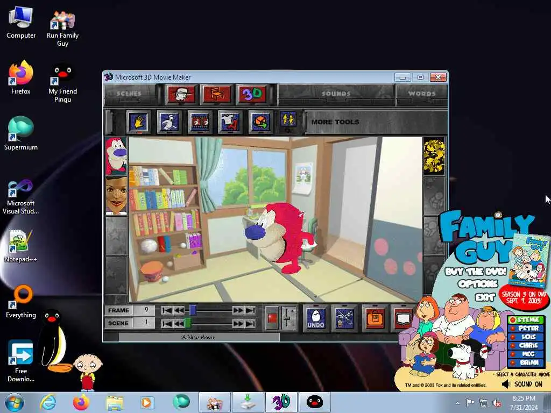Select BRIAN in Family Guy character list
Image resolution: width=551 pixels, height=413 pixels.
(526, 362)
